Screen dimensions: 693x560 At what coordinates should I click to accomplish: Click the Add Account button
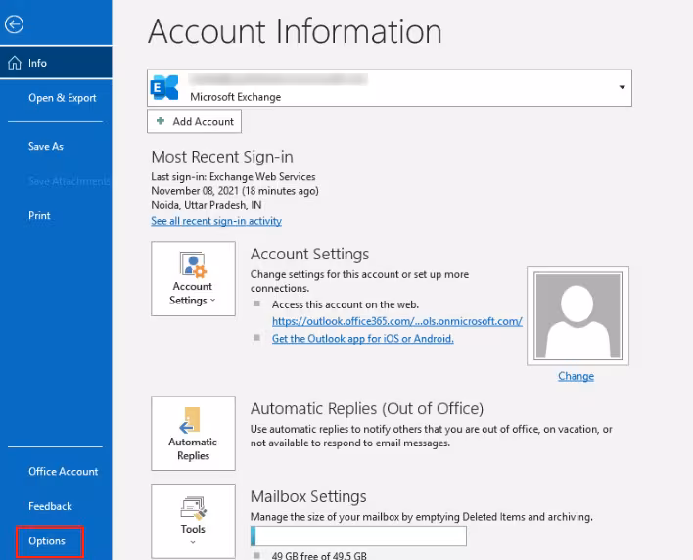[194, 121]
